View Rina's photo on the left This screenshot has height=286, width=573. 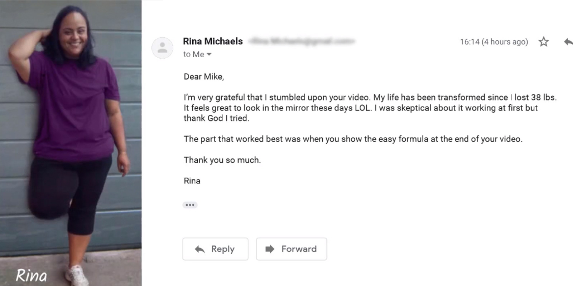tap(72, 143)
